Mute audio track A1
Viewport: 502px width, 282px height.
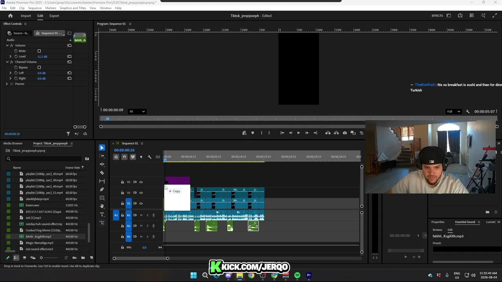141,215
